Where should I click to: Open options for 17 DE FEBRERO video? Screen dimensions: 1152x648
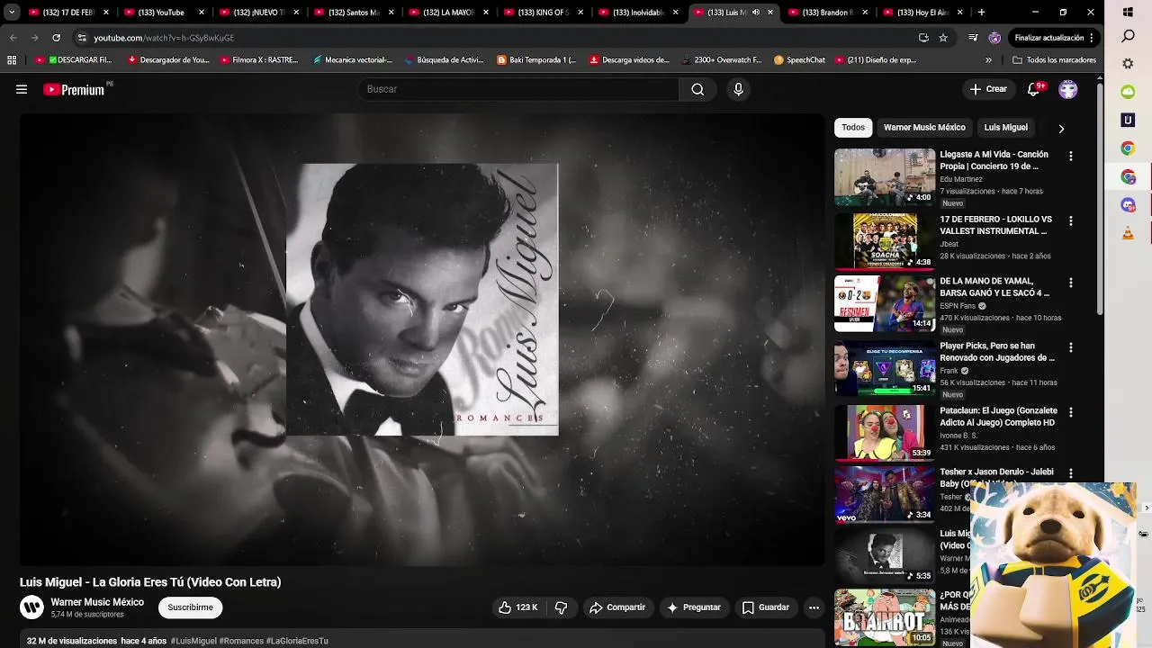1070,220
